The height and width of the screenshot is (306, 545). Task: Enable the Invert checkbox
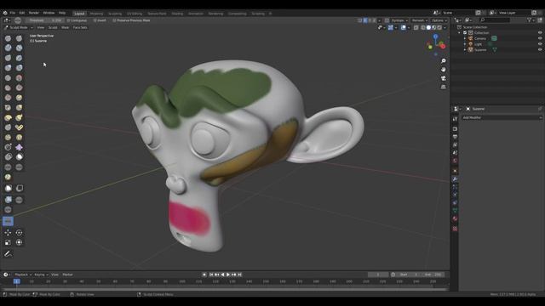tap(95, 20)
